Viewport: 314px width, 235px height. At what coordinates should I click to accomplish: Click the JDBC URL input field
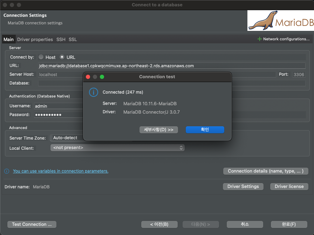(x=172, y=66)
